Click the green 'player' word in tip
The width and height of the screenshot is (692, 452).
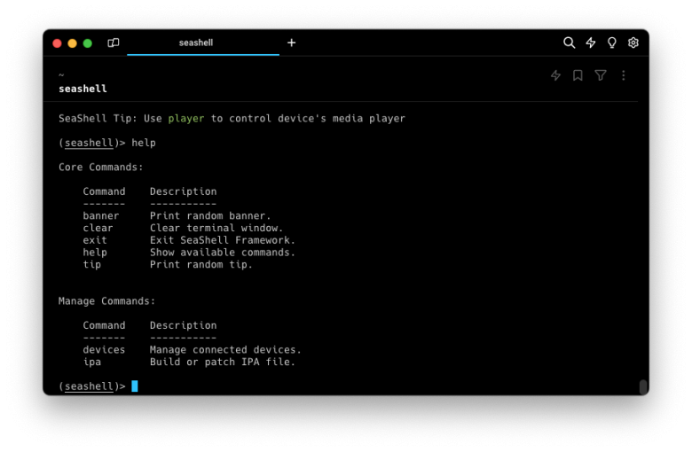coord(186,119)
